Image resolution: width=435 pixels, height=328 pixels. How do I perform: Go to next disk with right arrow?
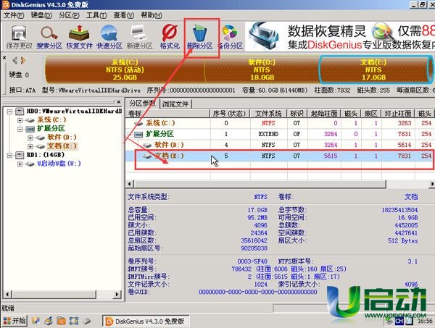coord(23,60)
